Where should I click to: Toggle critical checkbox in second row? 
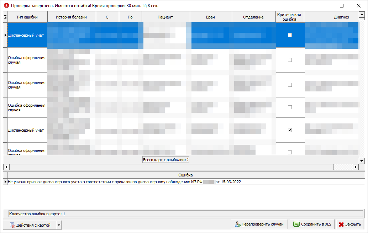coord(290,60)
